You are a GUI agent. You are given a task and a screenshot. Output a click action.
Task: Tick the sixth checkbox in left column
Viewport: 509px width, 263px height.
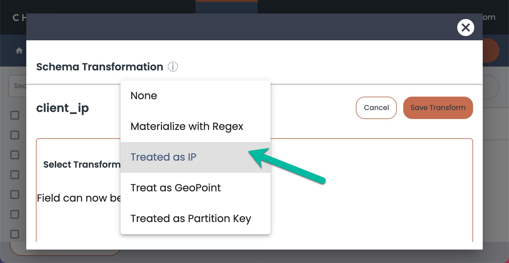point(15,214)
